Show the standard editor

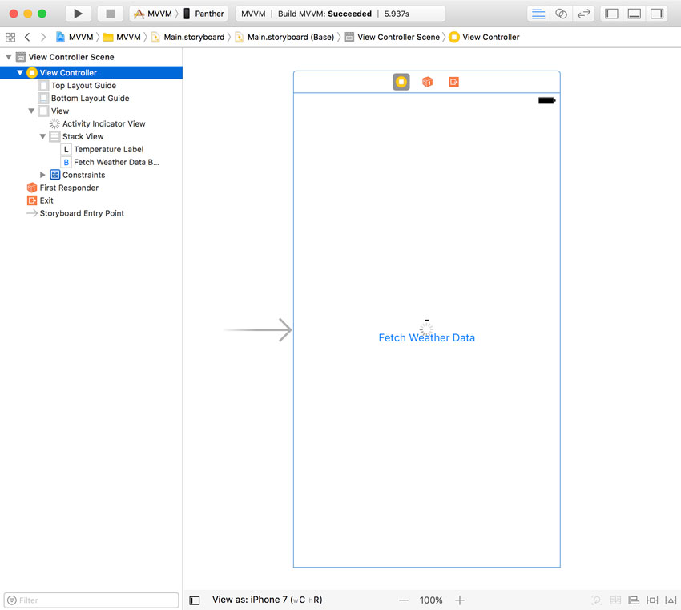(538, 14)
